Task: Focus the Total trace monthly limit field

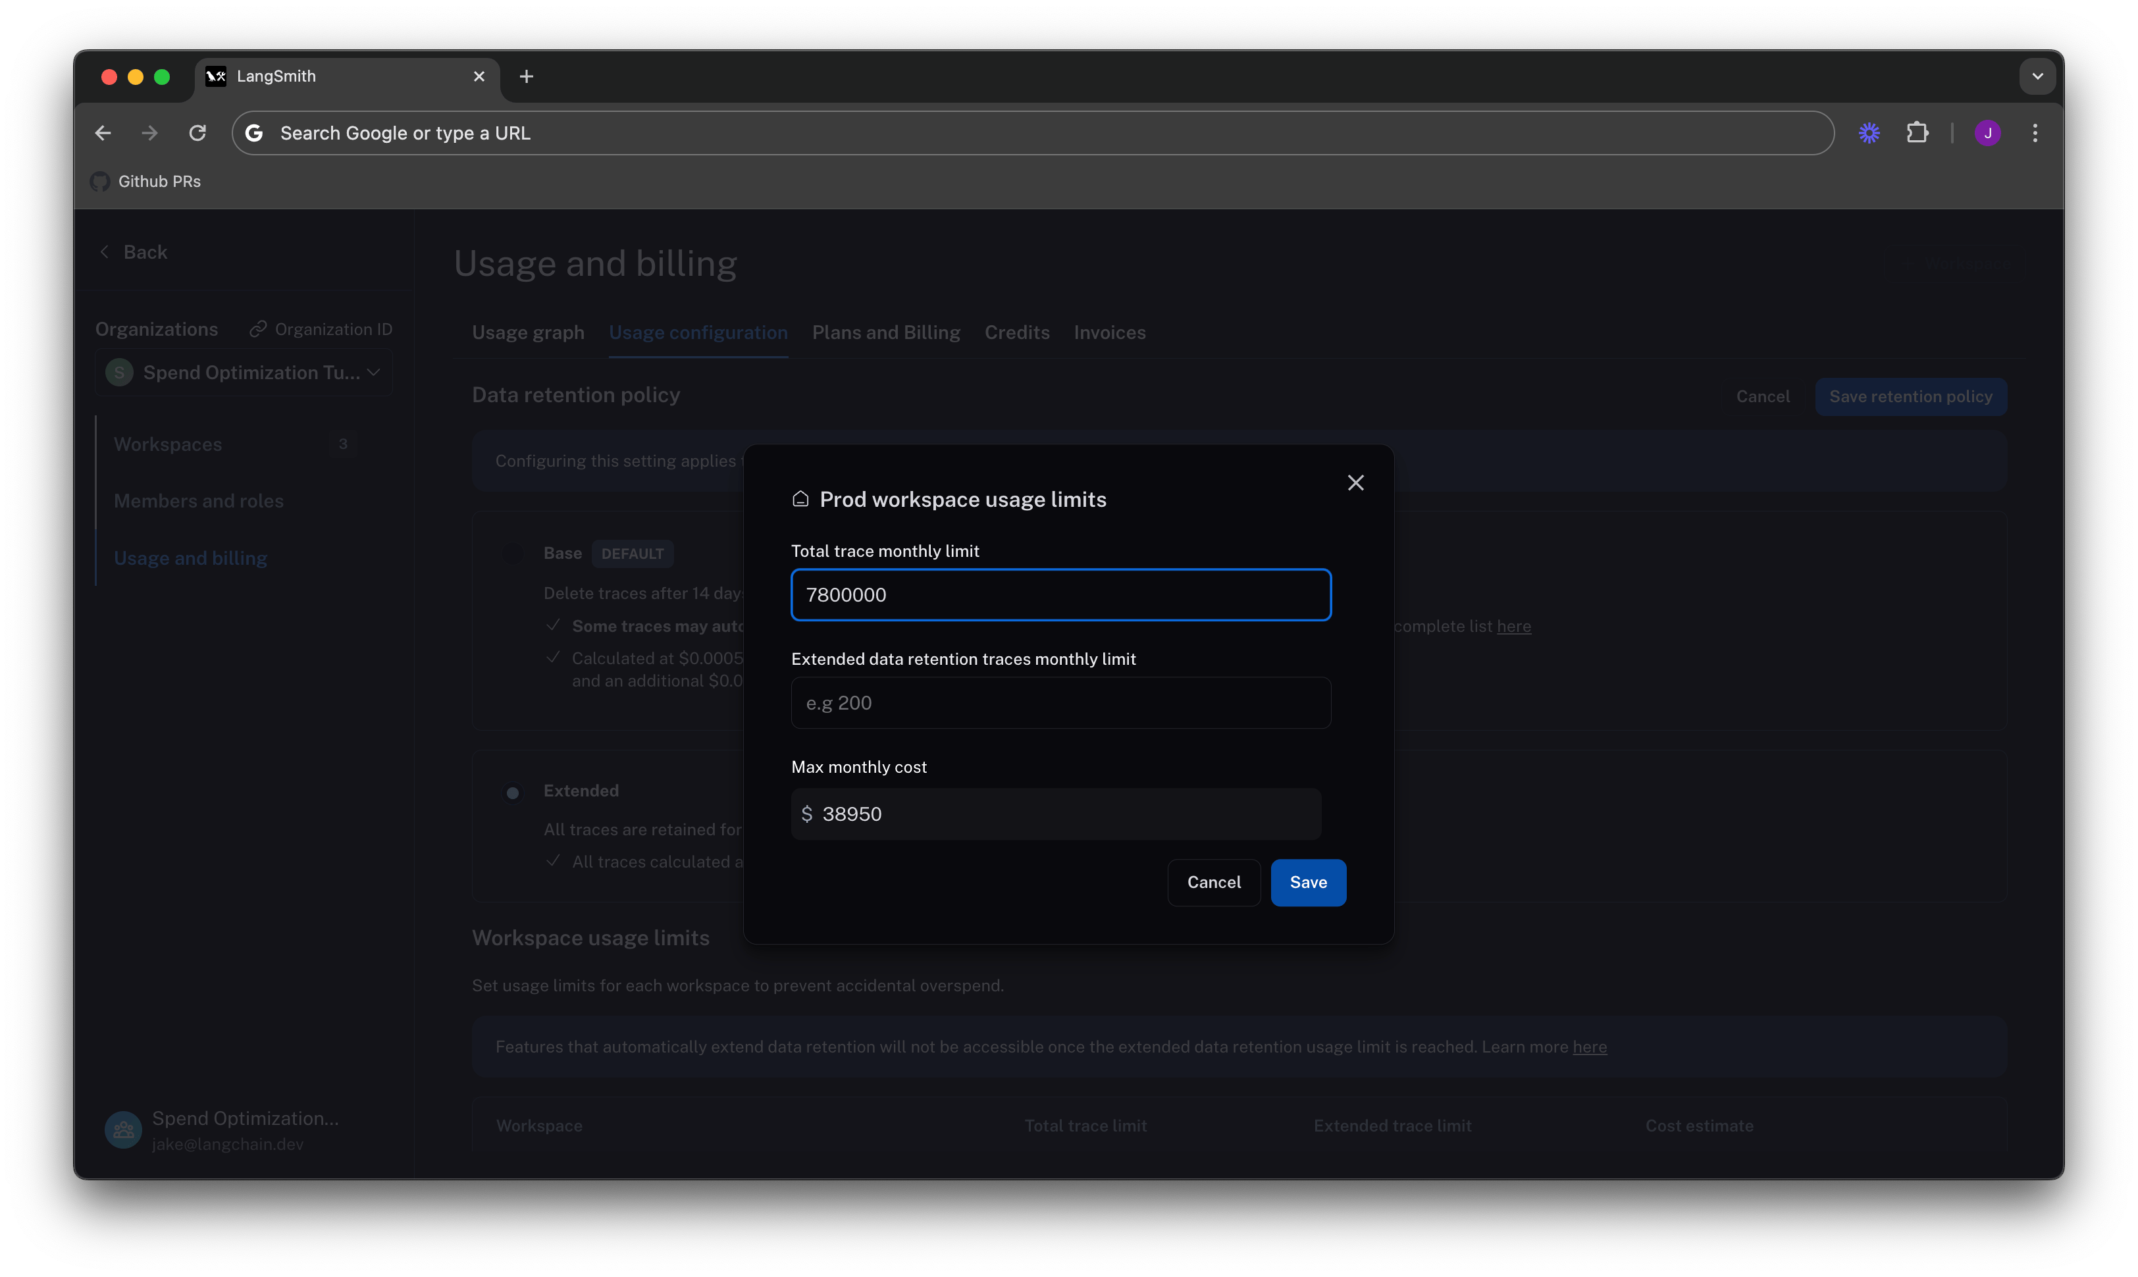Action: click(1061, 594)
